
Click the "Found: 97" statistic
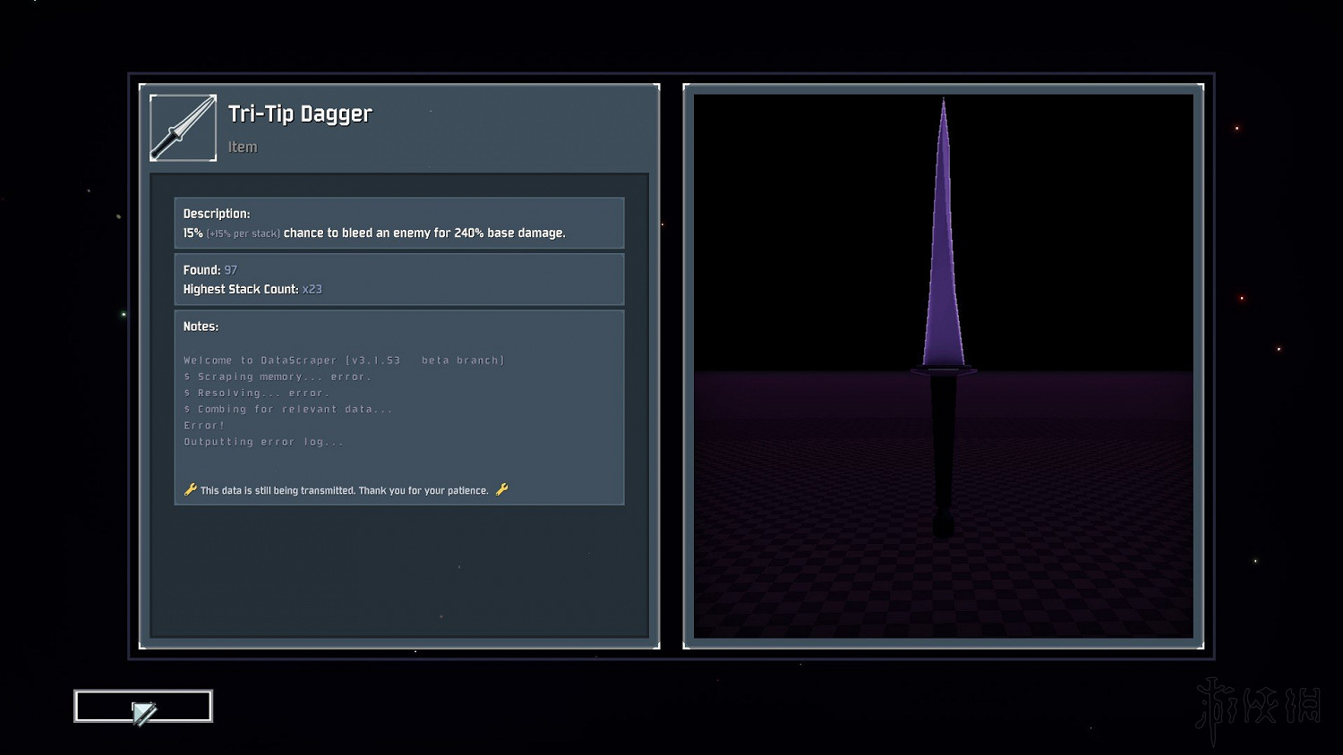[x=210, y=270]
